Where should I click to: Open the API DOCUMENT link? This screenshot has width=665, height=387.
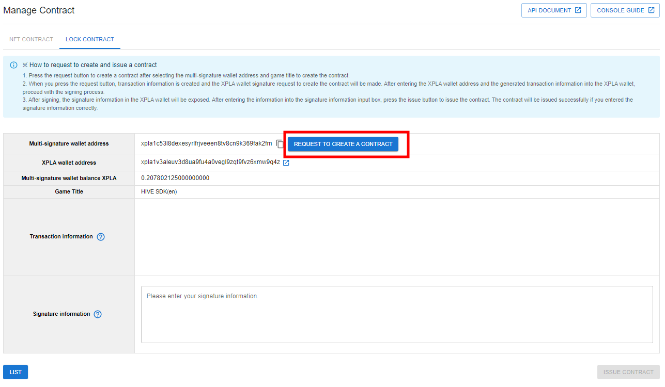(x=554, y=10)
